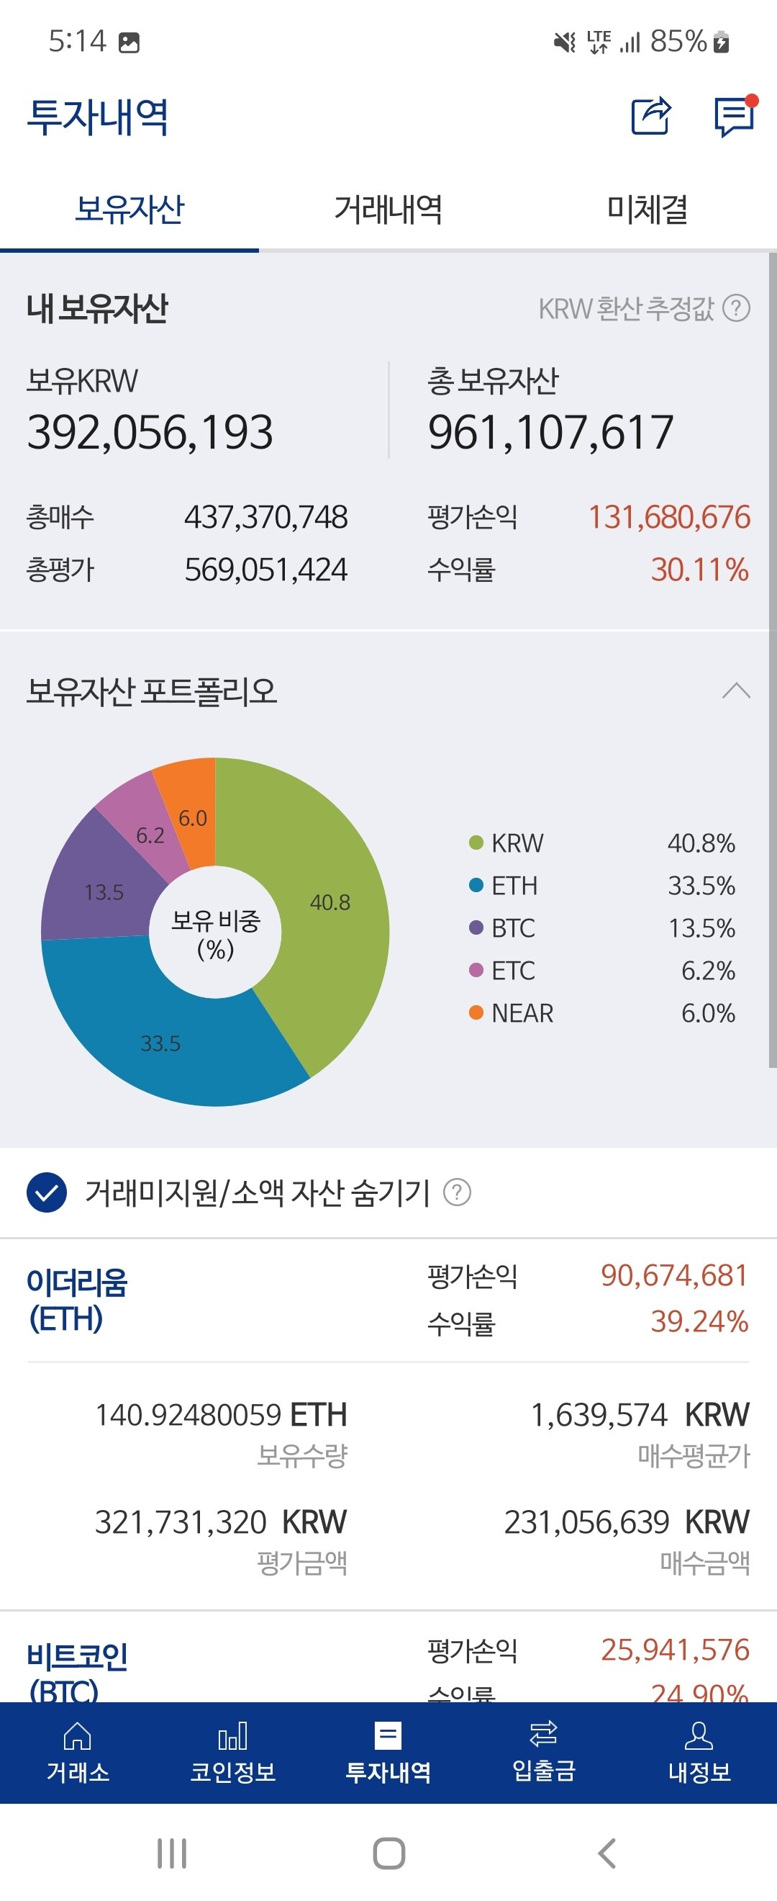Click the KRW 환산 추정값 help icon

click(x=737, y=311)
